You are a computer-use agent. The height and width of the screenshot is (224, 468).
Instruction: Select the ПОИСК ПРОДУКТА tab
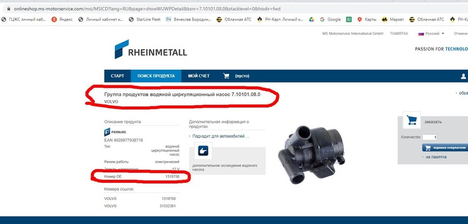pos(156,76)
